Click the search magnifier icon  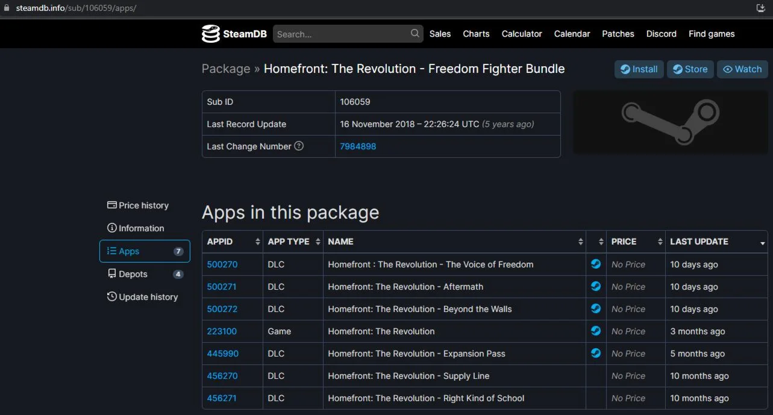(415, 34)
